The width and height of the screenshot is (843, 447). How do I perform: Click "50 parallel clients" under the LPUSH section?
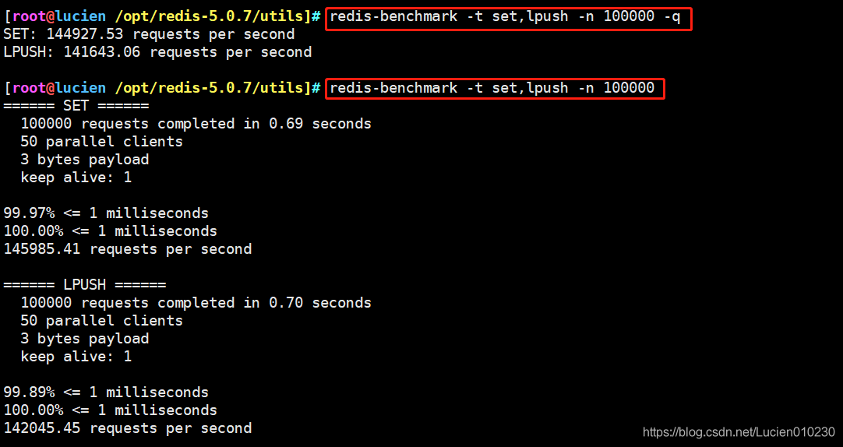101,321
